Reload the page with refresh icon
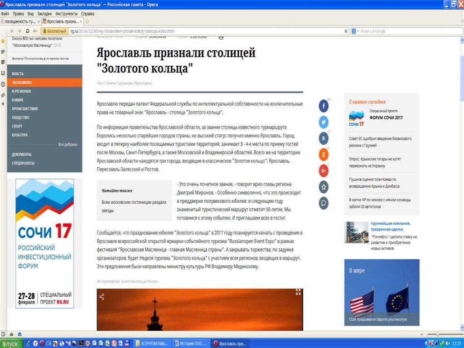Viewport: 464px width, 348px height. click(x=27, y=31)
